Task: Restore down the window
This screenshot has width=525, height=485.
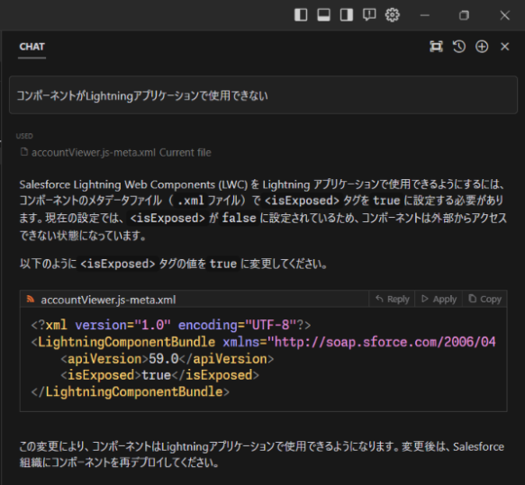Action: coord(464,15)
